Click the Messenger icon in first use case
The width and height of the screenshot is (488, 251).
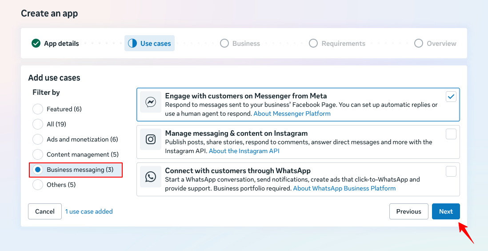(151, 101)
